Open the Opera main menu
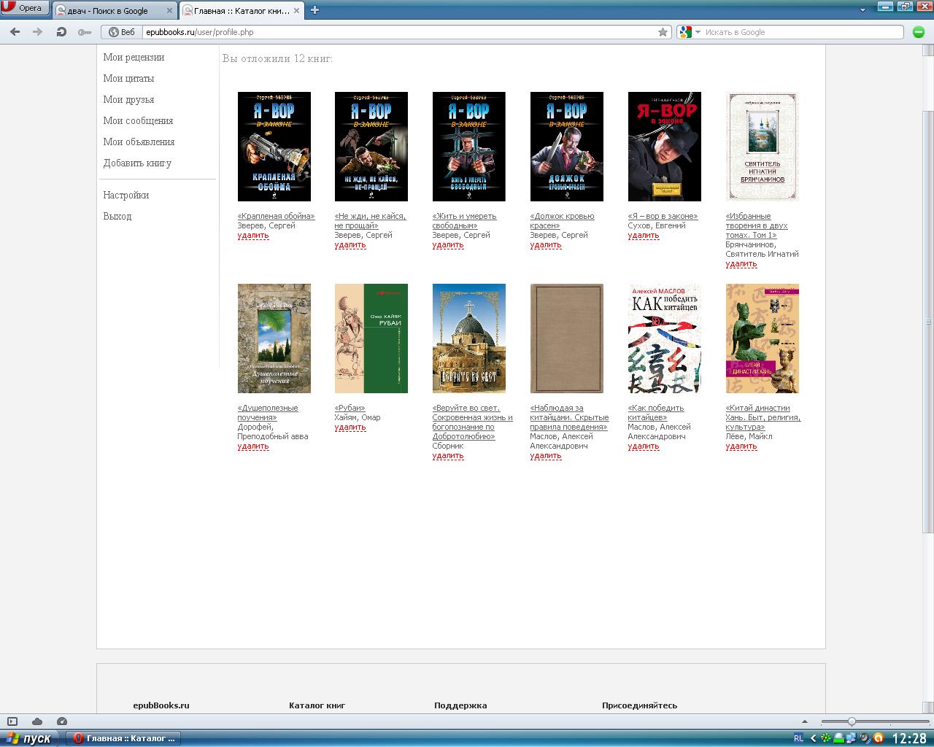The image size is (934, 747). point(25,9)
